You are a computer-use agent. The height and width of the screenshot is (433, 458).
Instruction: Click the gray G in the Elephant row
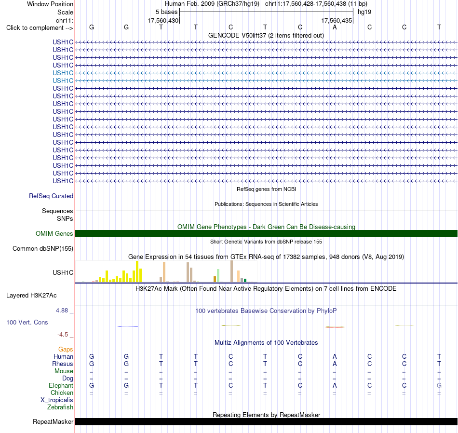(439, 386)
